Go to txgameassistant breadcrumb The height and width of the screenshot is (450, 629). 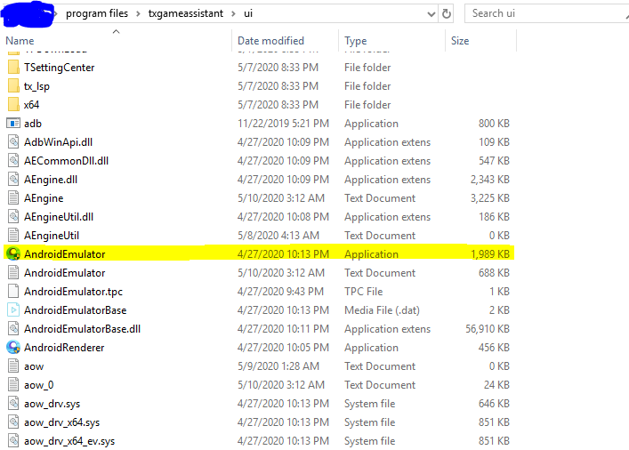point(186,13)
